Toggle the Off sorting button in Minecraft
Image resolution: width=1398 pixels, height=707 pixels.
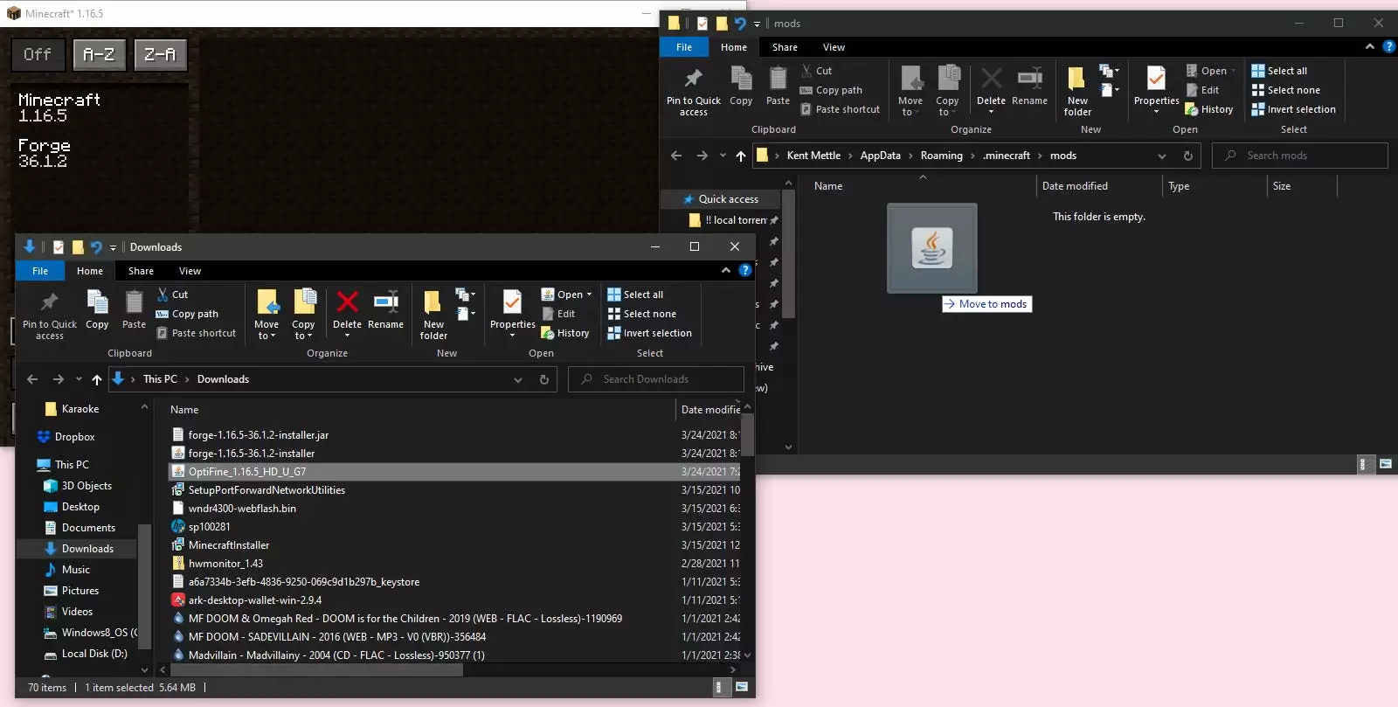pyautogui.click(x=38, y=55)
